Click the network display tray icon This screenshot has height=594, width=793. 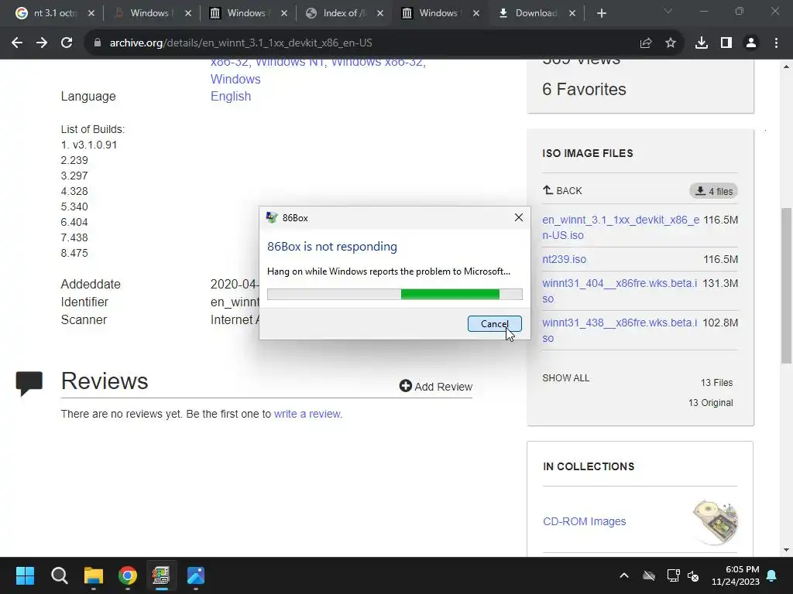click(x=673, y=575)
